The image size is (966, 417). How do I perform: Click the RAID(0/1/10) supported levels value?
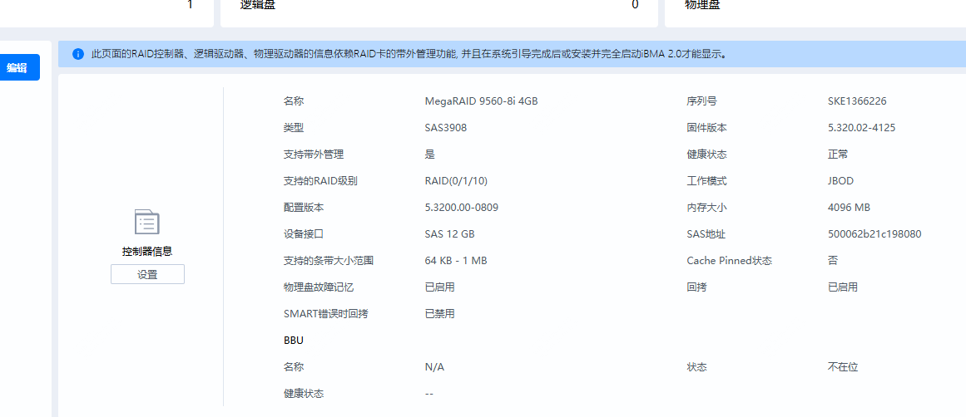coord(456,181)
